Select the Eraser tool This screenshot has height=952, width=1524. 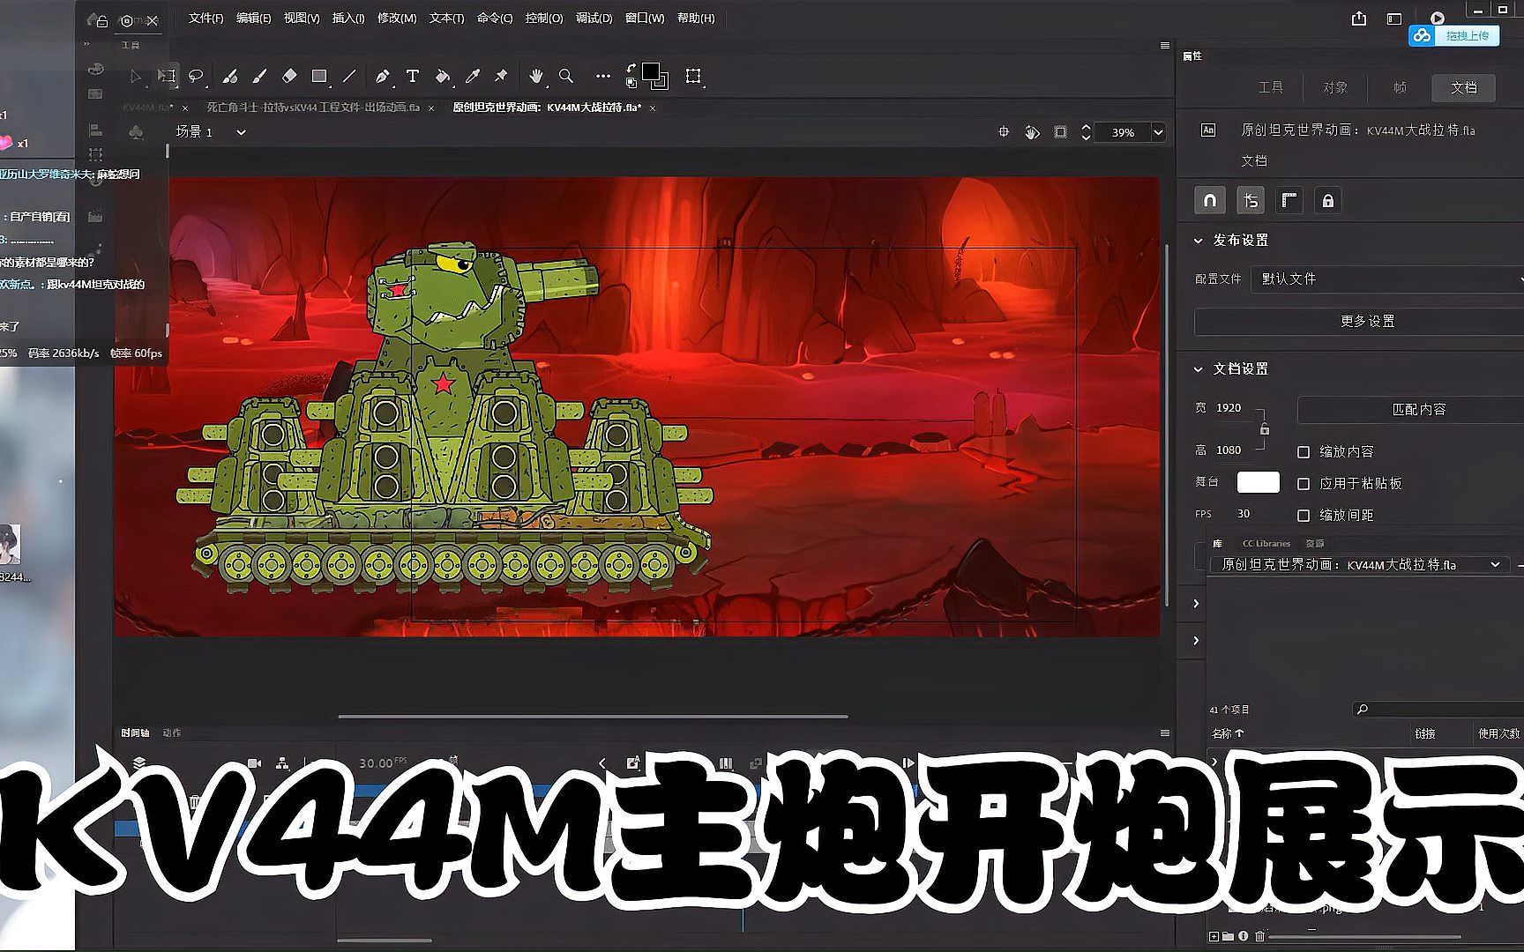(289, 76)
